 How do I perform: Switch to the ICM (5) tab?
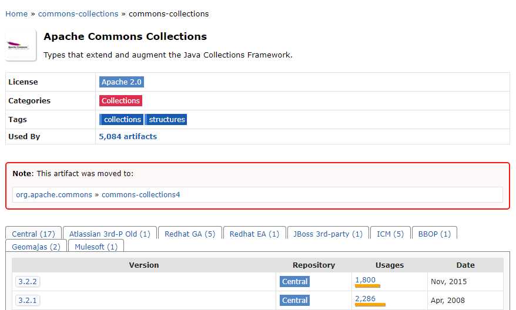pos(390,234)
